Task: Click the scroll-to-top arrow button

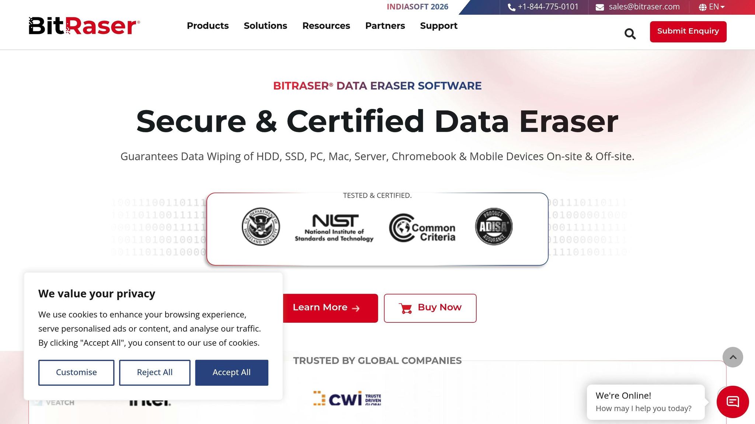Action: click(x=733, y=357)
